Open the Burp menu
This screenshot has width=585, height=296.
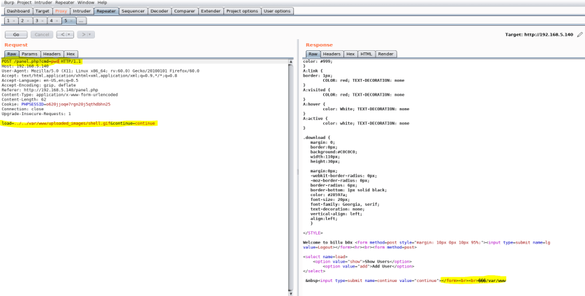pos(10,3)
